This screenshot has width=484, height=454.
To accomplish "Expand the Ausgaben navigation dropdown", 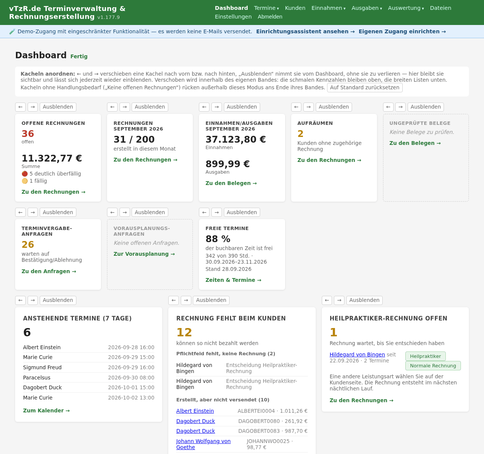I will point(367,8).
